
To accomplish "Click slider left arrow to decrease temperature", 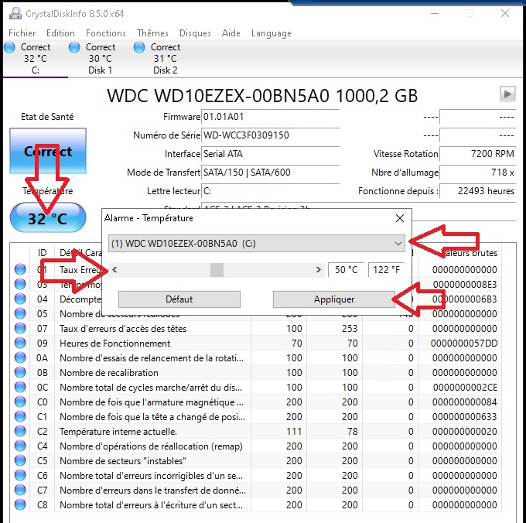I will (x=114, y=270).
